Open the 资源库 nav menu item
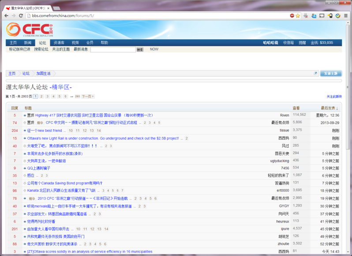This screenshot has height=256, width=352. point(59,43)
